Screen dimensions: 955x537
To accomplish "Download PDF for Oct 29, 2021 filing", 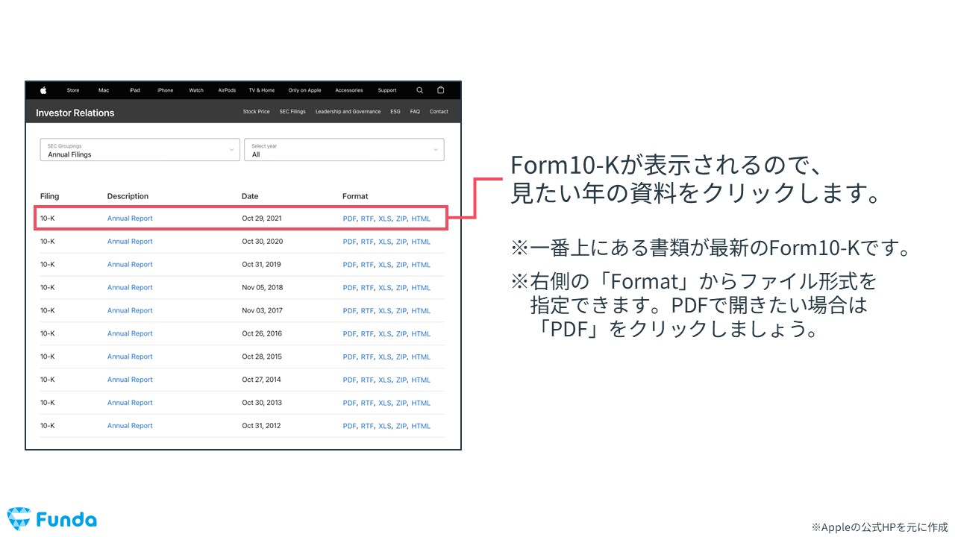I will point(349,219).
